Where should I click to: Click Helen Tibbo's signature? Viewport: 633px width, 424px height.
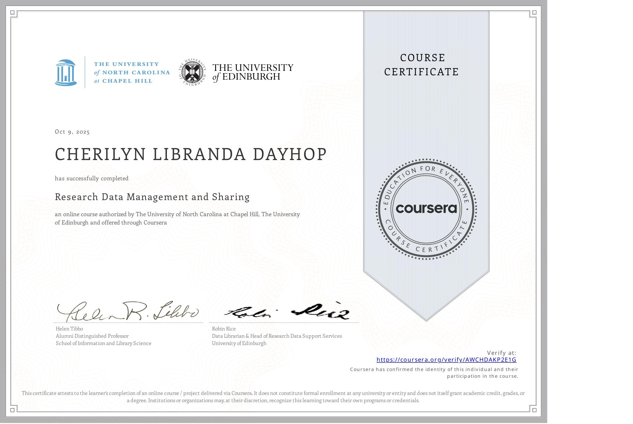pos(128,311)
